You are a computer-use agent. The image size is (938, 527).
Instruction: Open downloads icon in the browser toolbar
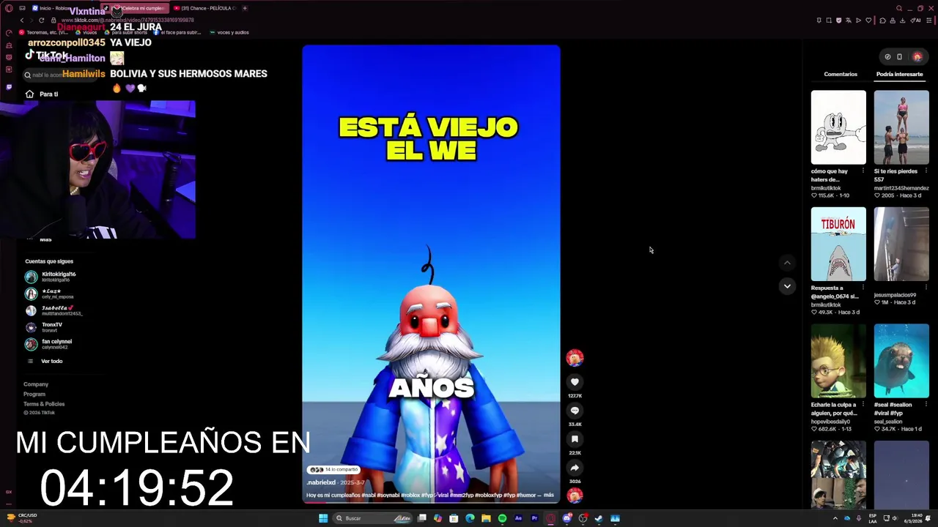(x=904, y=20)
